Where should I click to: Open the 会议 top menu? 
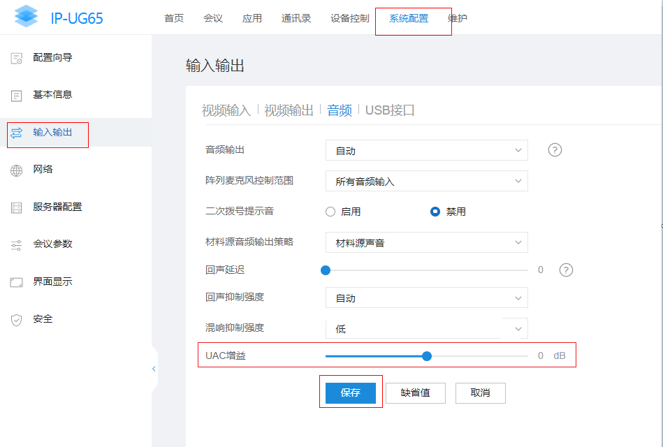point(213,18)
